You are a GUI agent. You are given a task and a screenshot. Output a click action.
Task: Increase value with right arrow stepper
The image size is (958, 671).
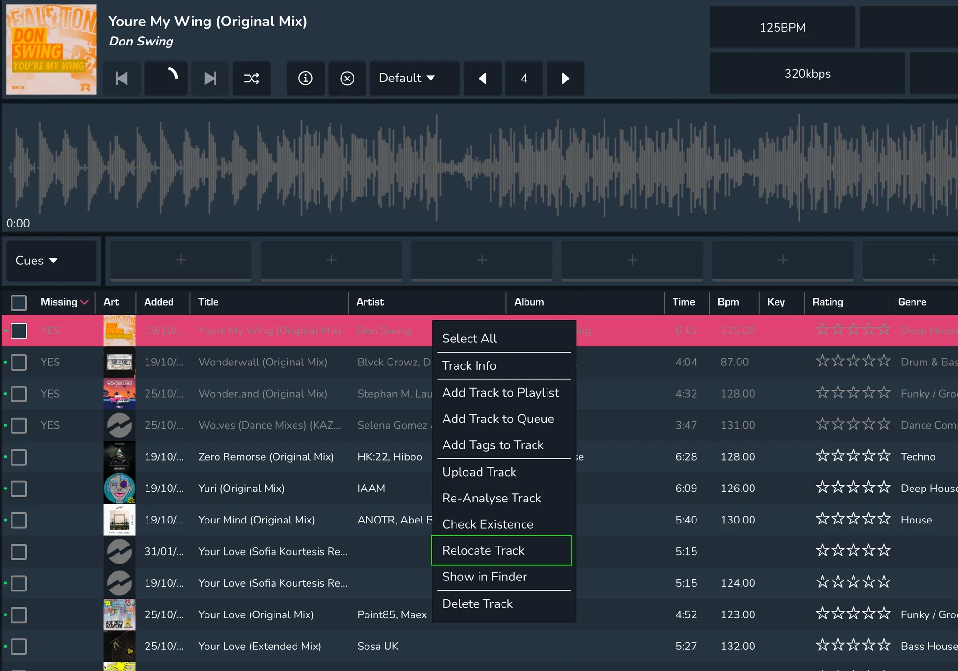coord(565,78)
